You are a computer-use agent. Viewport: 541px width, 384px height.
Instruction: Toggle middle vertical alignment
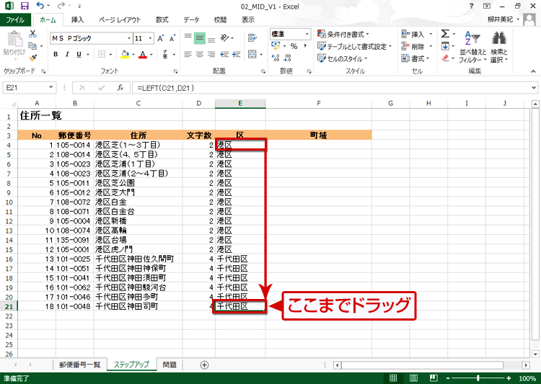tap(200, 38)
